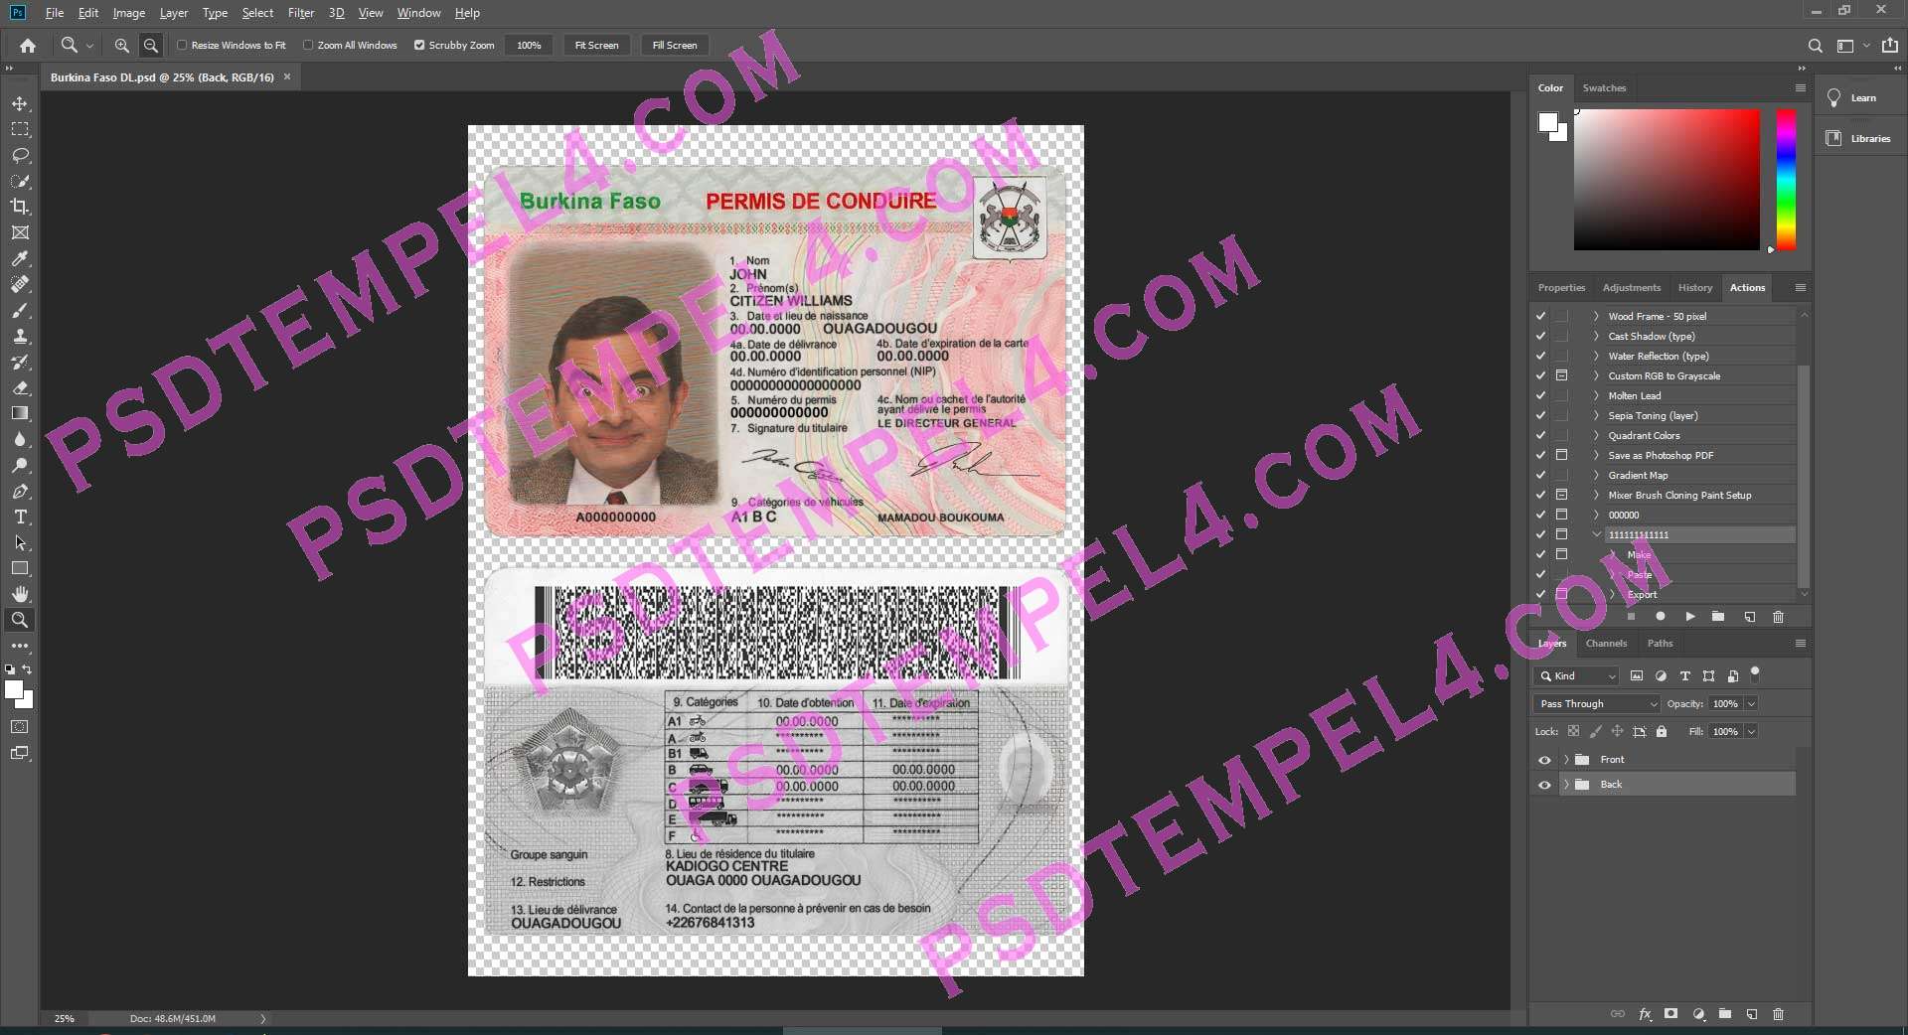Pick the Eyedropper tool
The image size is (1908, 1035).
click(x=20, y=258)
